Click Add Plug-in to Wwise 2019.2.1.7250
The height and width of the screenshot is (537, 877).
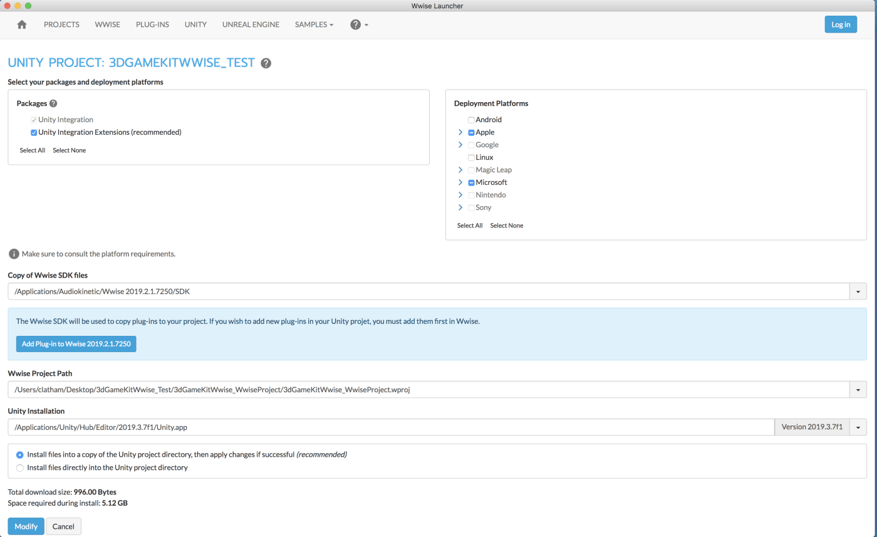76,344
